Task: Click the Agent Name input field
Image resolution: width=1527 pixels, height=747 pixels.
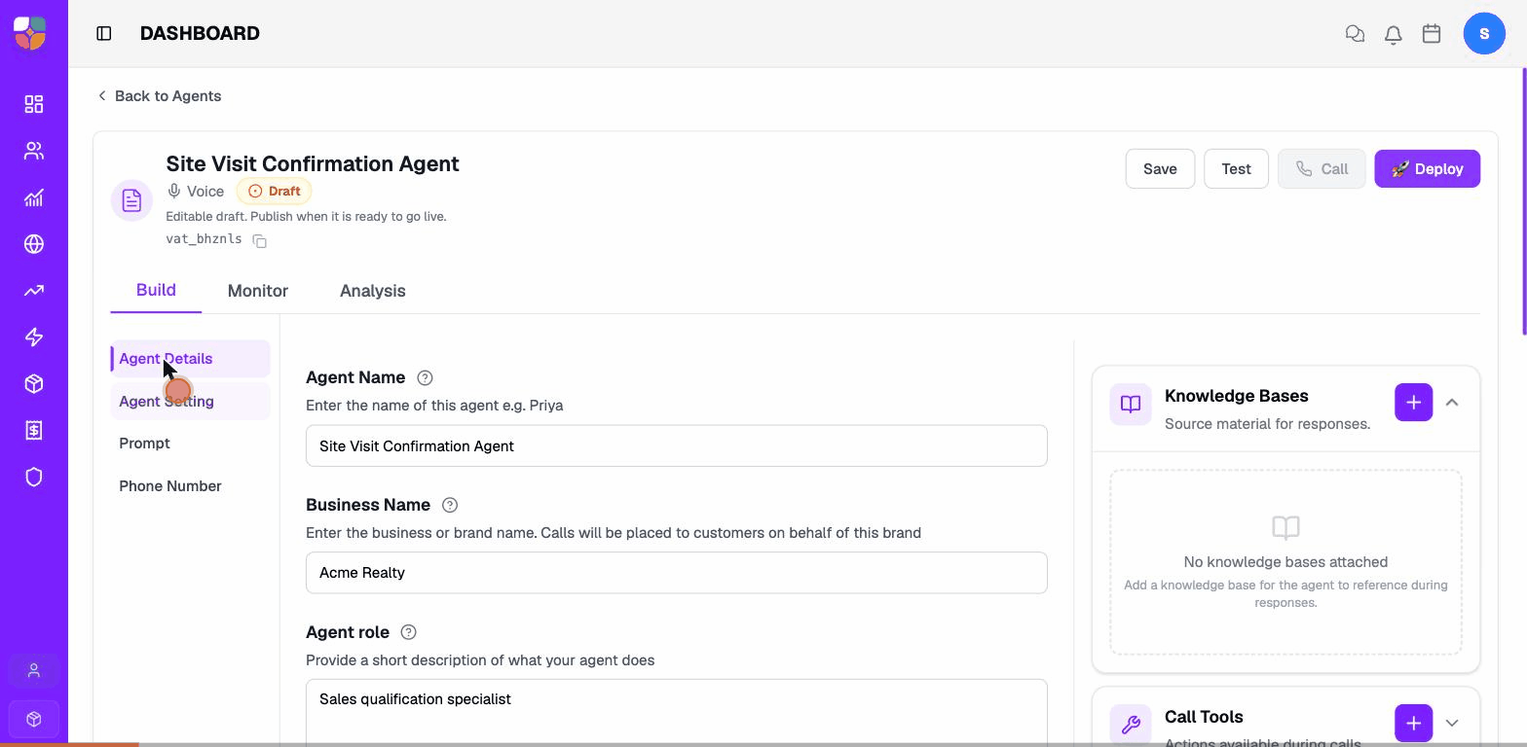Action: tap(677, 445)
